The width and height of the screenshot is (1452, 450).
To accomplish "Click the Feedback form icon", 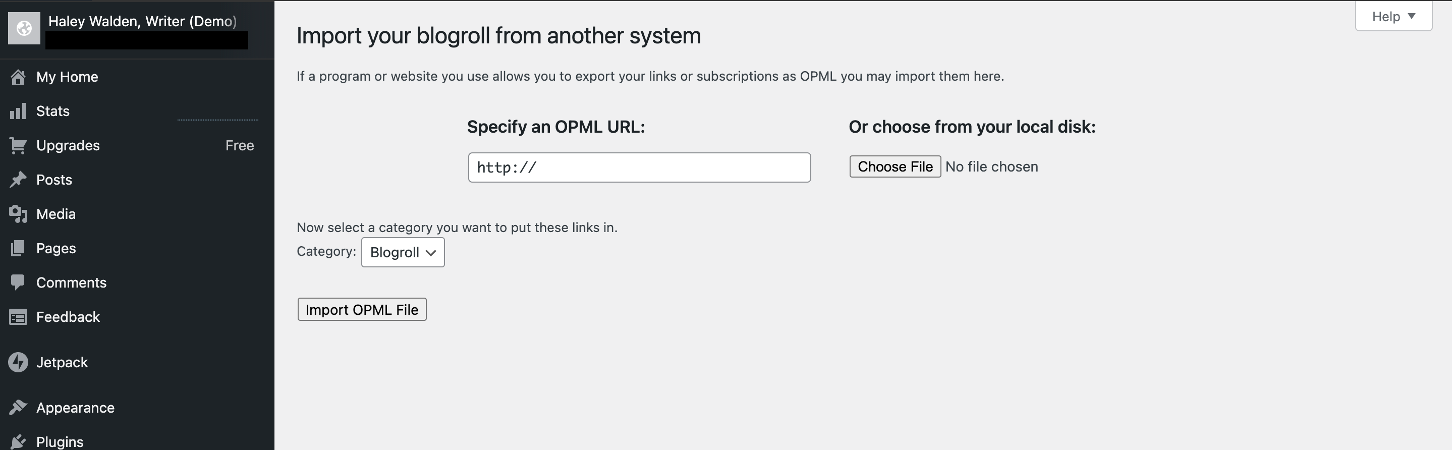I will coord(18,317).
